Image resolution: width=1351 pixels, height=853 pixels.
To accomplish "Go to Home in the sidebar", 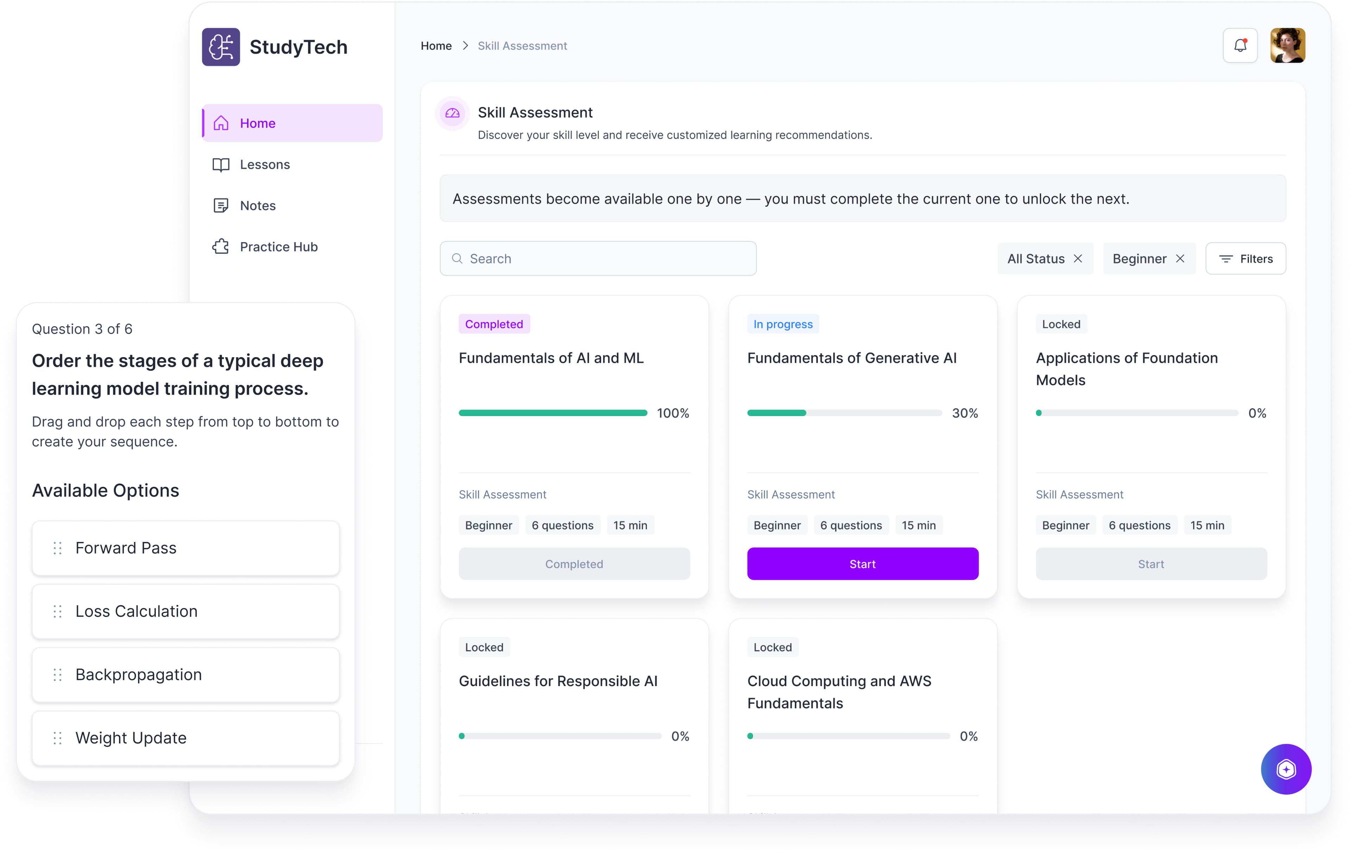I will (292, 123).
